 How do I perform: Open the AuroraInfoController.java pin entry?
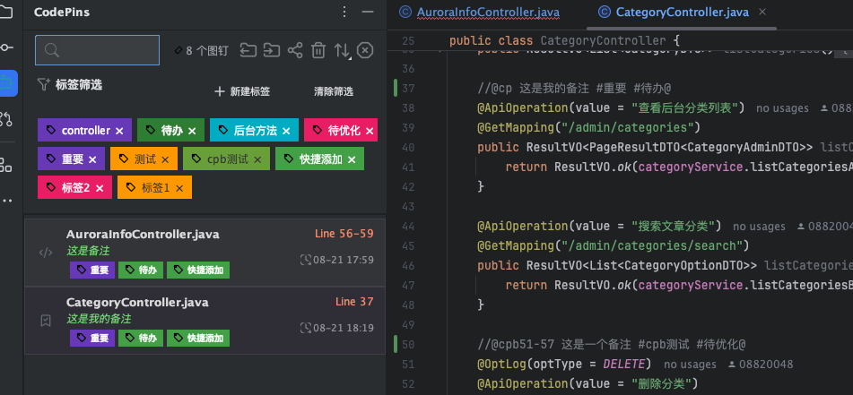point(205,253)
